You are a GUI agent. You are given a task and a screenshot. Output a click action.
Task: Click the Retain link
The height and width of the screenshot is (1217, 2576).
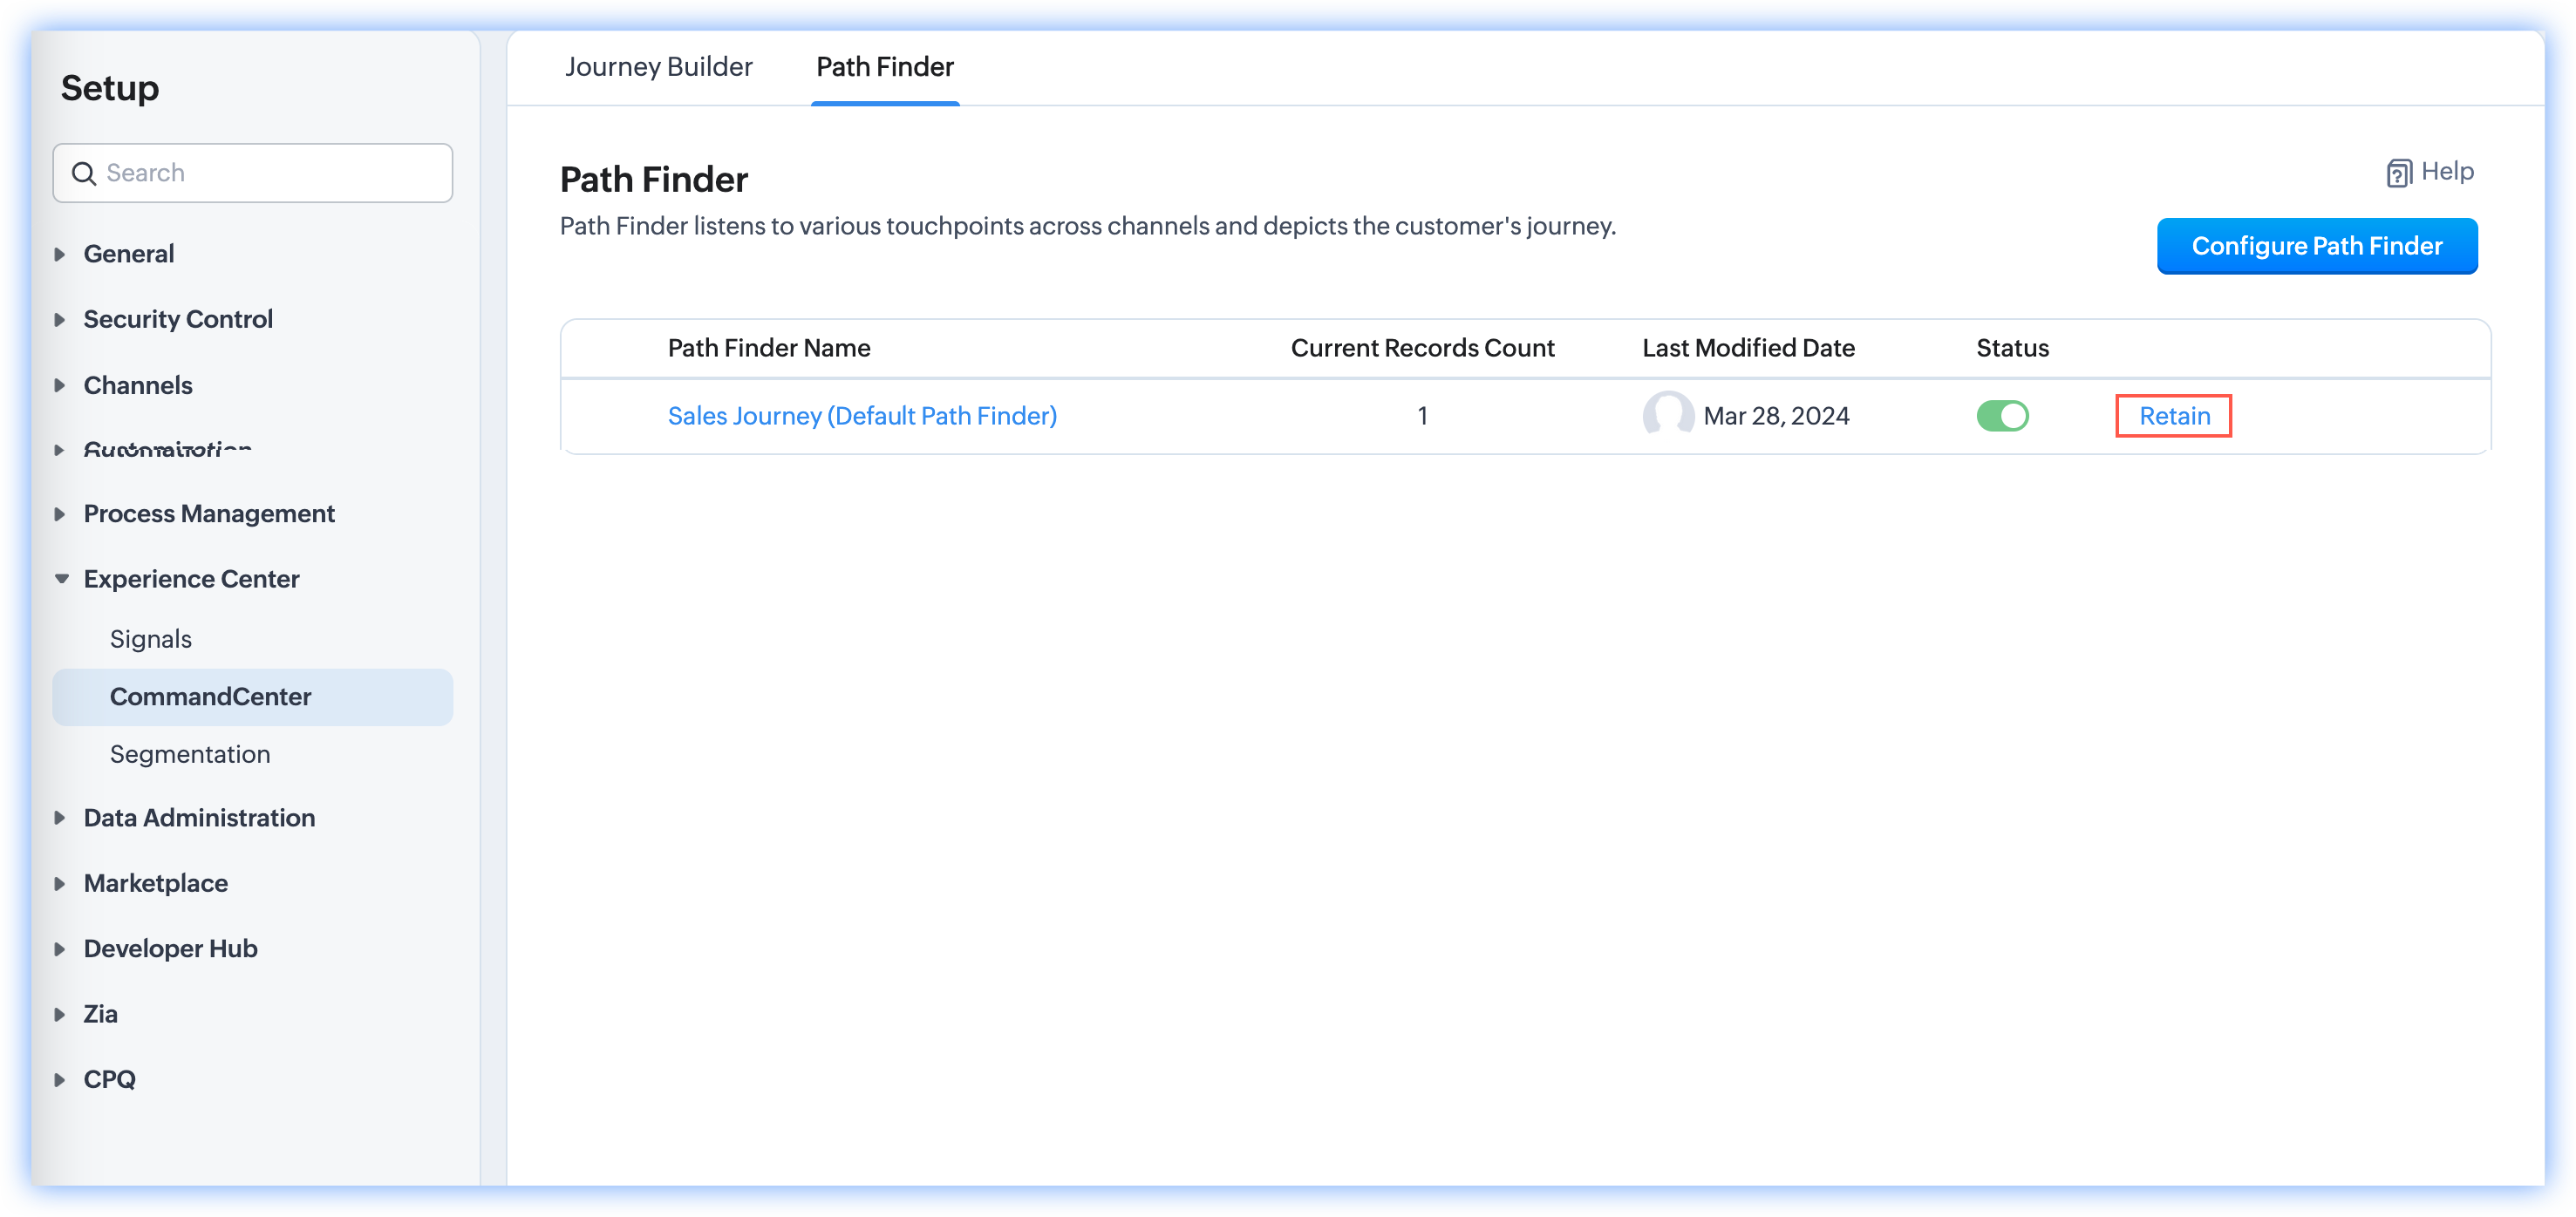tap(2174, 415)
